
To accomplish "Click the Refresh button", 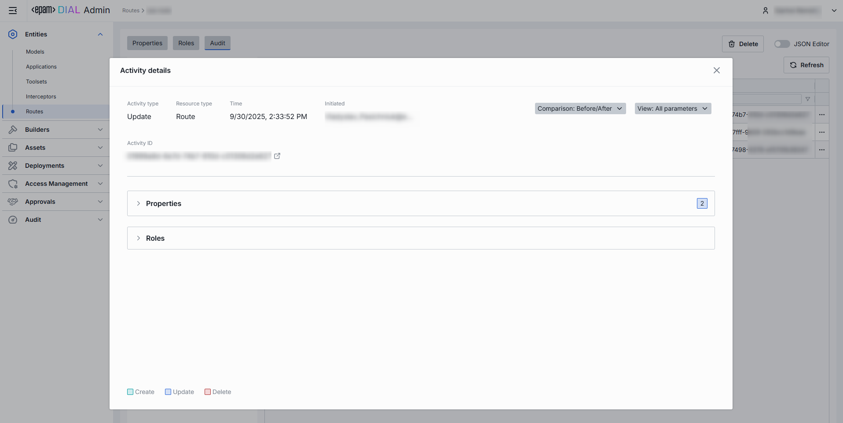I will pyautogui.click(x=806, y=65).
